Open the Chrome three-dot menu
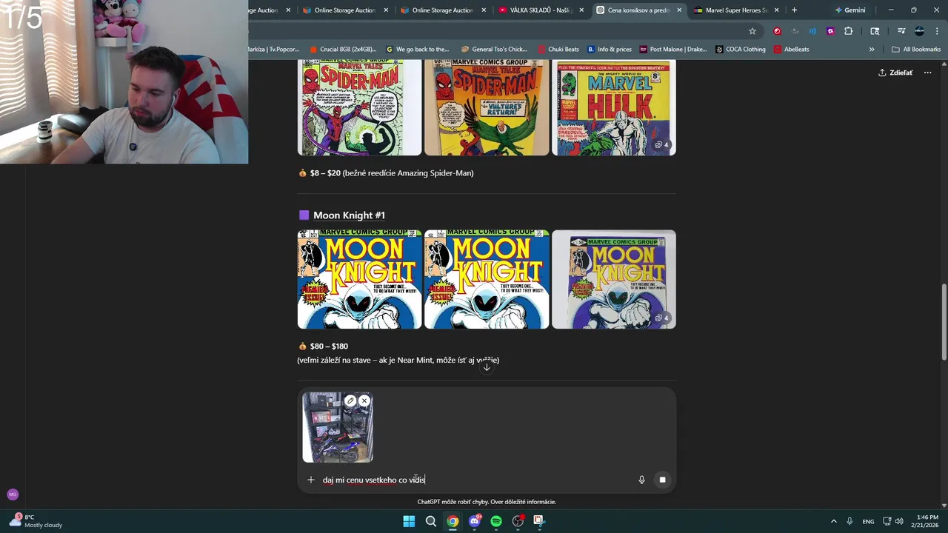Viewport: 948px width, 533px height. pos(937,31)
